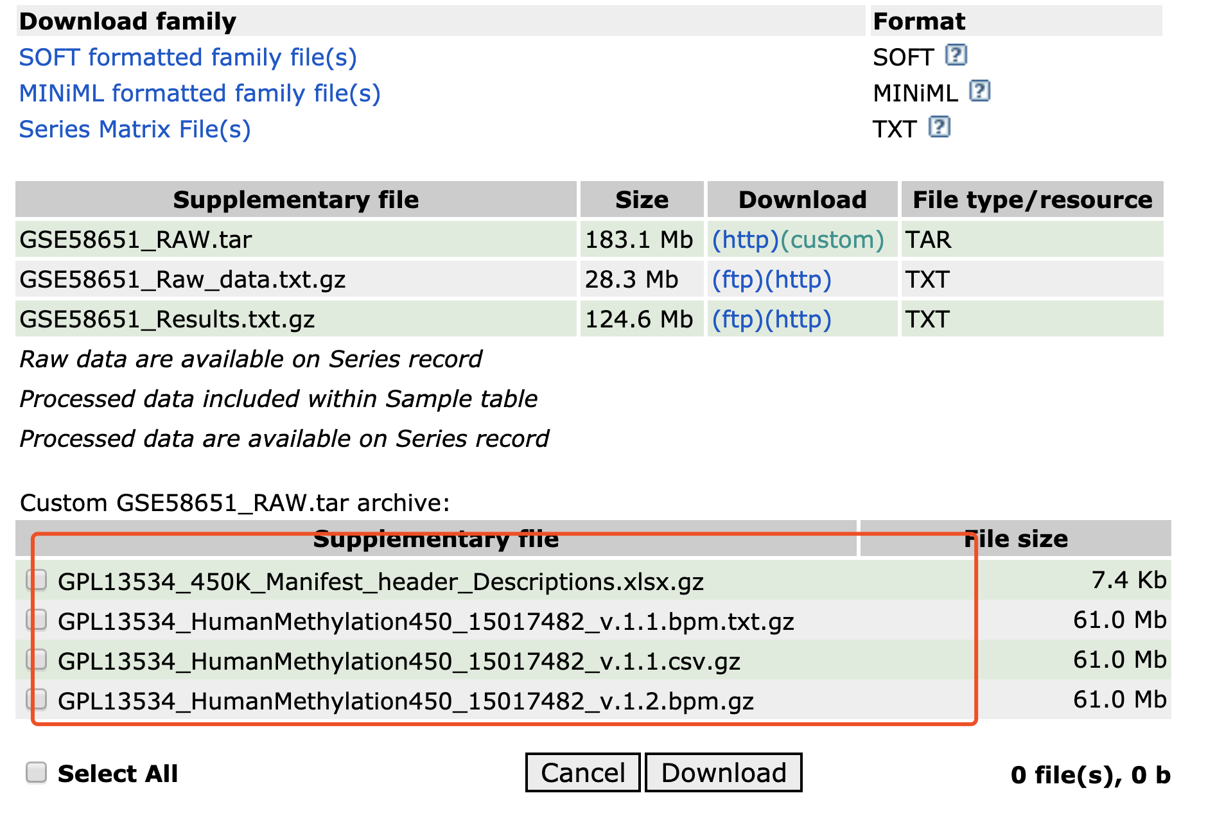Click GPL13534_HumanMethylation450_15017482_v.1.1.csv.gz file name
The image size is (1224, 818).
[x=399, y=661]
